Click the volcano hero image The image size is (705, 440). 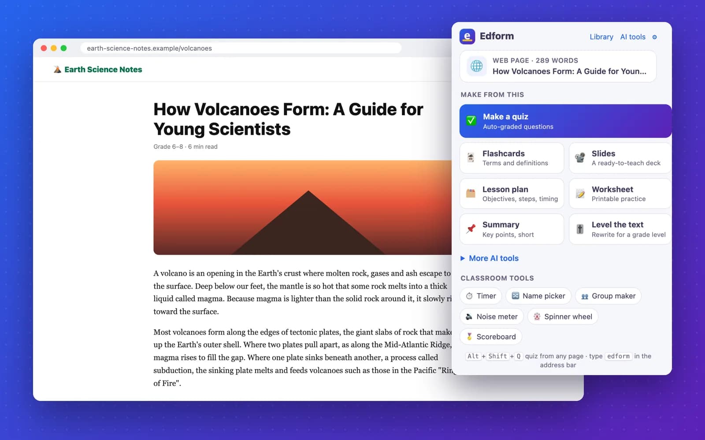(302, 208)
